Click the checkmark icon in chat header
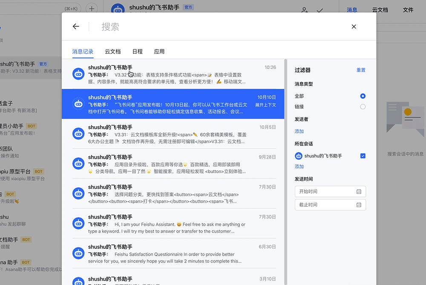This screenshot has width=426, height=285. click(x=320, y=10)
